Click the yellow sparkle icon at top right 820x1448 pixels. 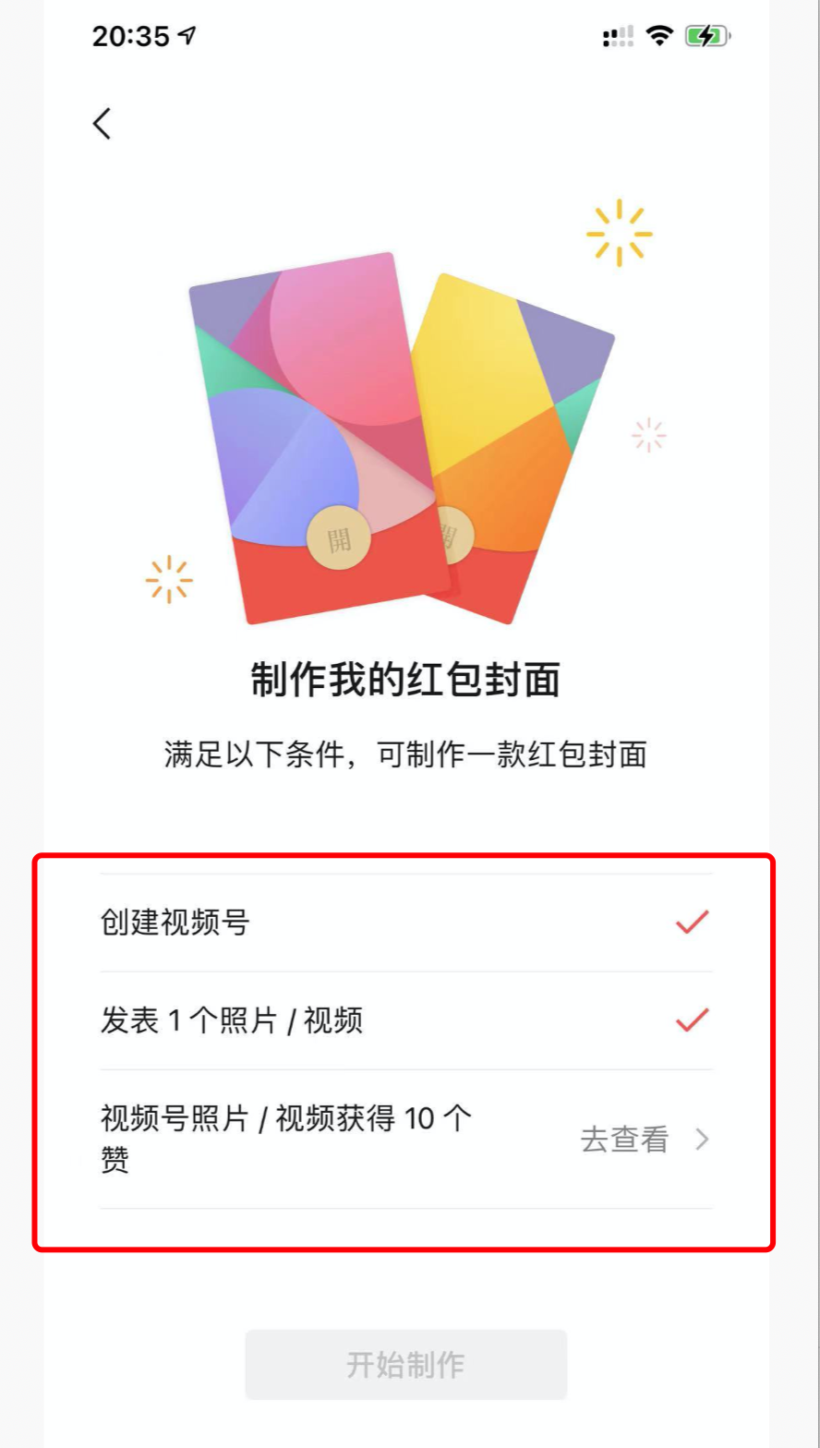click(619, 233)
